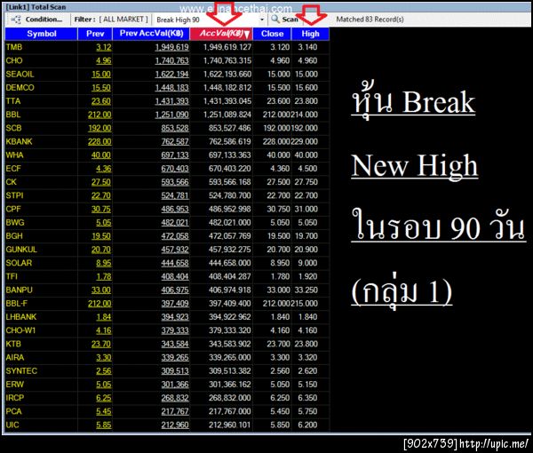This screenshot has width=533, height=453.
Task: Select the DEMCO symbol
Action: [x=20, y=87]
